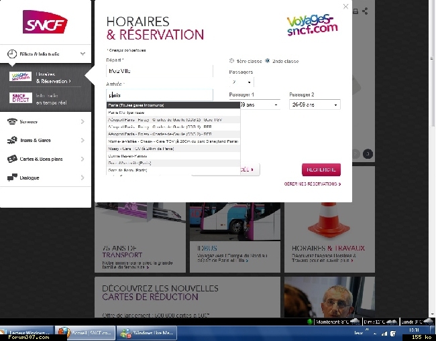Click the Trains & Gares icon

coord(13,141)
